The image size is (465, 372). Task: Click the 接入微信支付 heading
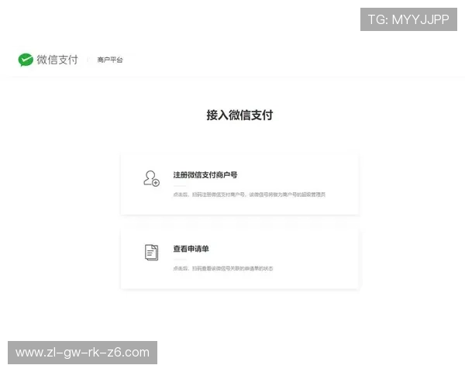(239, 115)
